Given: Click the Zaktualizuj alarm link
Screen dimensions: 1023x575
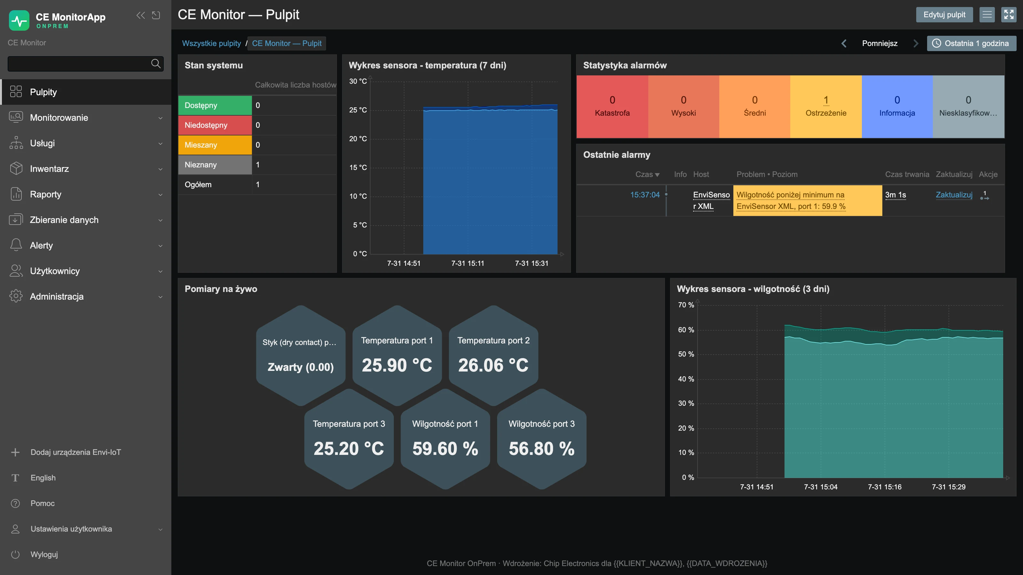Looking at the screenshot, I should (x=954, y=195).
